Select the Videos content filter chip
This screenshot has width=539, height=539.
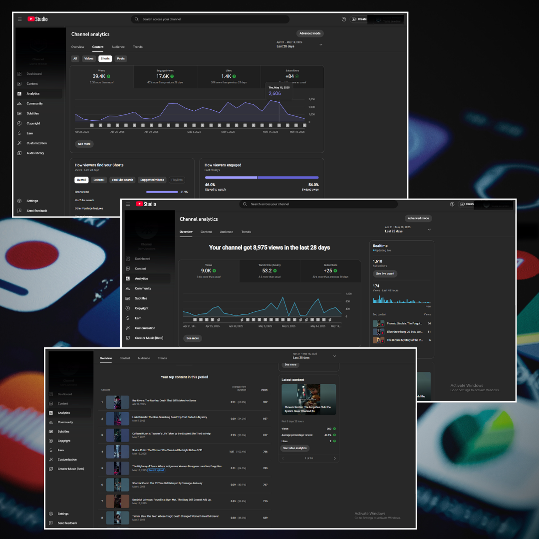coord(89,59)
